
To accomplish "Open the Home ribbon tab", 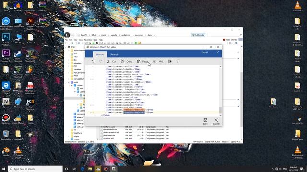I will (x=100, y=54).
